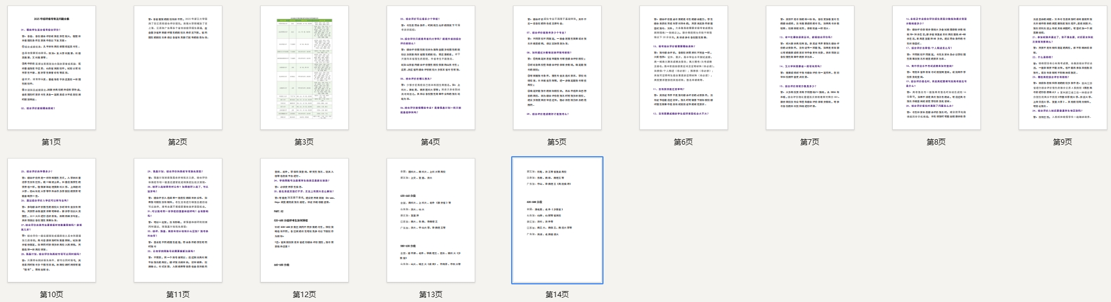Viewport: 1111px width, 302px height.
Task: Click the page 5 thumbnail
Action: coord(557,68)
